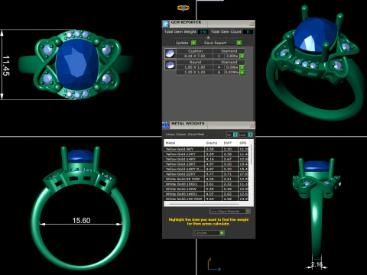
Task: Select the White Gold 10KW row
Action: click(206, 189)
